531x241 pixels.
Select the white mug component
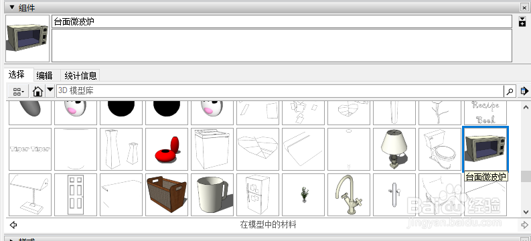[x=212, y=195]
